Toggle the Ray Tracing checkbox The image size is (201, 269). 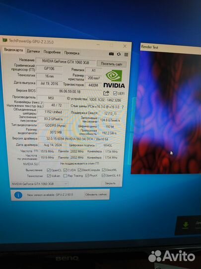65,176
